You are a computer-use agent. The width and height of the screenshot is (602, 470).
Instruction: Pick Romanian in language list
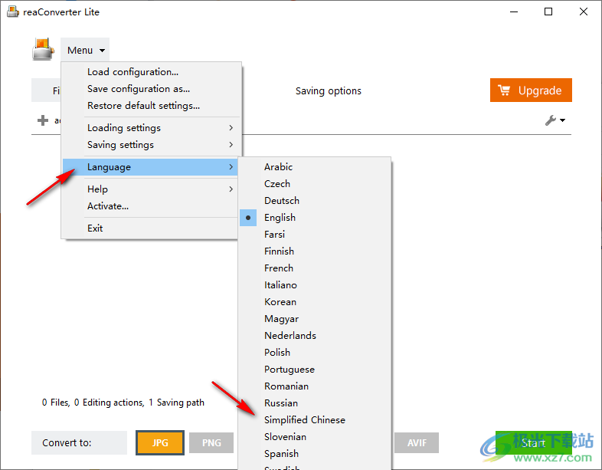(x=315, y=386)
